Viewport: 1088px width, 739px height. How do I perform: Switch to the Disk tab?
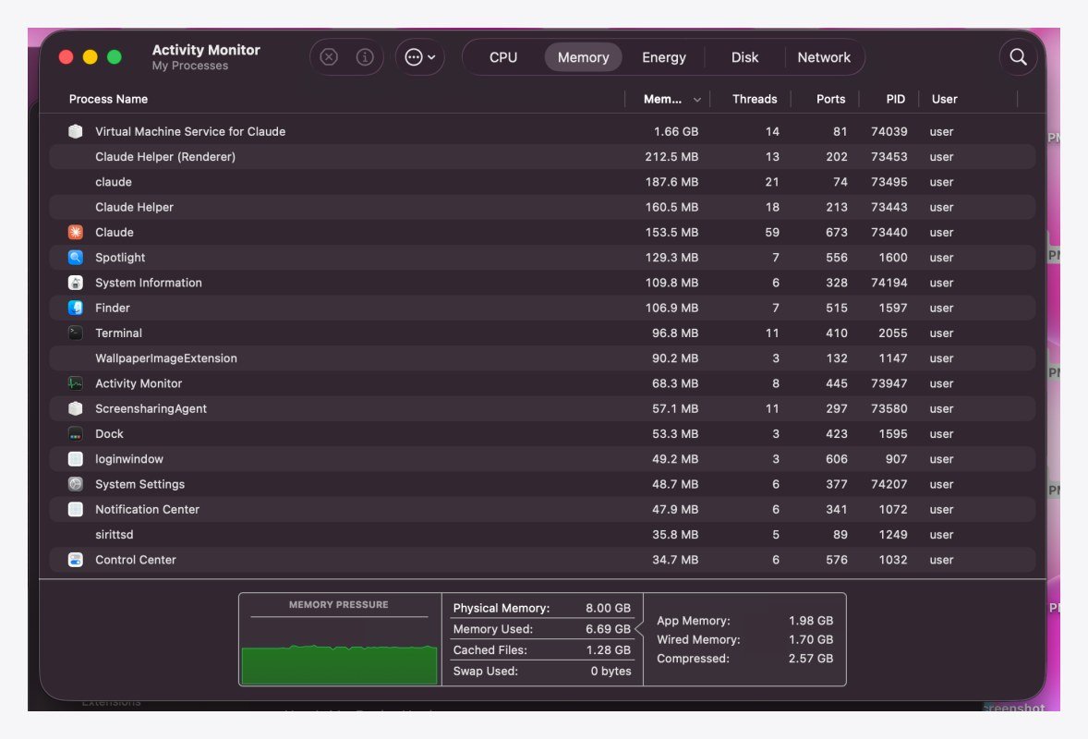click(x=744, y=57)
